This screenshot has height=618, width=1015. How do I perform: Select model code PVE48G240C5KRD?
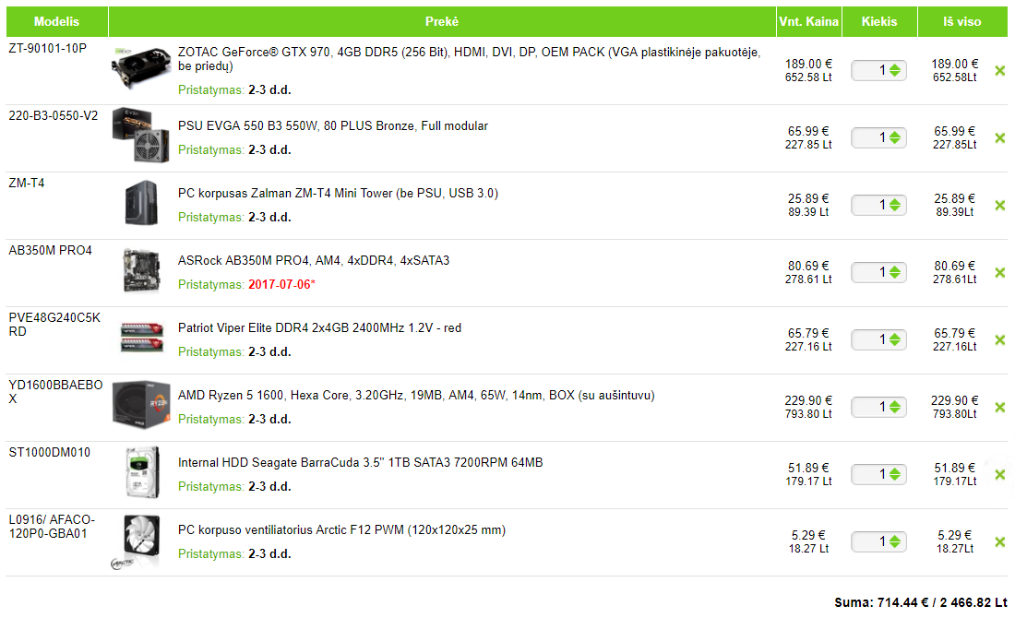(54, 324)
